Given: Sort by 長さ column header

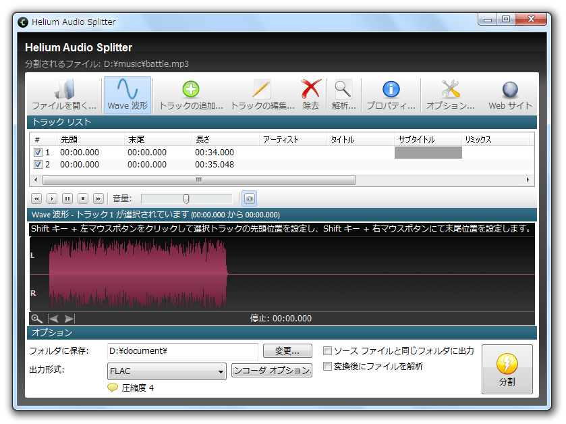Looking at the screenshot, I should click(225, 139).
